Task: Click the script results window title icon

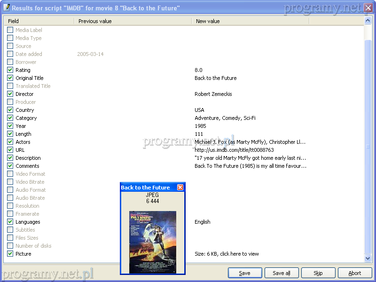Action: 6,8
